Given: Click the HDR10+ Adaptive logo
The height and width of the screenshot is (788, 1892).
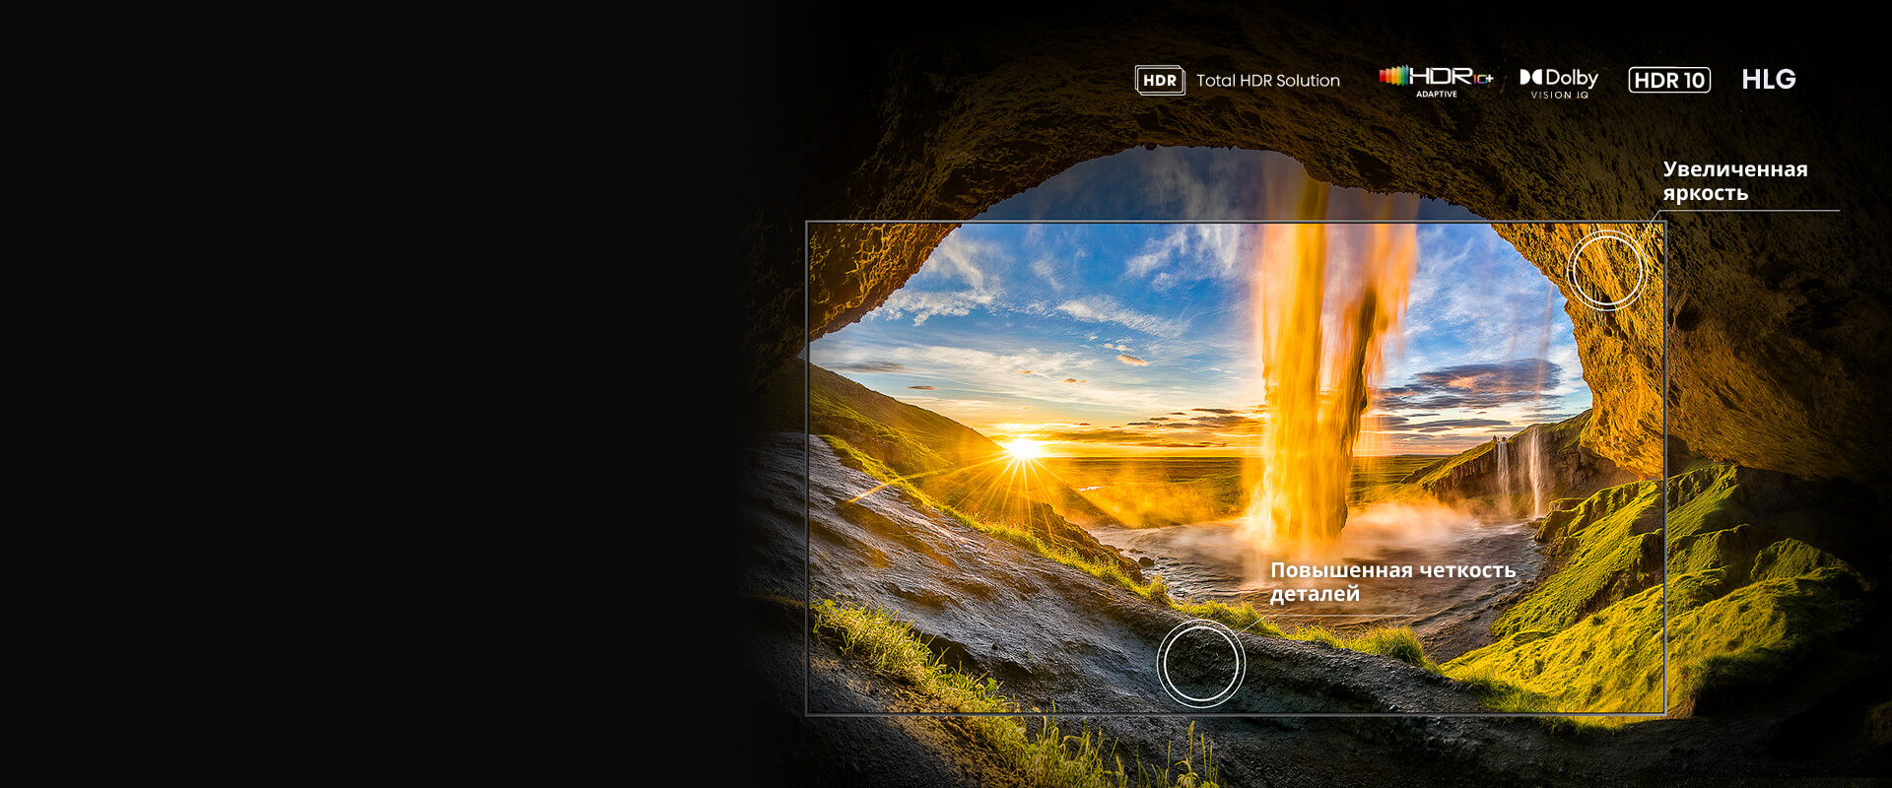Looking at the screenshot, I should [x=1437, y=80].
